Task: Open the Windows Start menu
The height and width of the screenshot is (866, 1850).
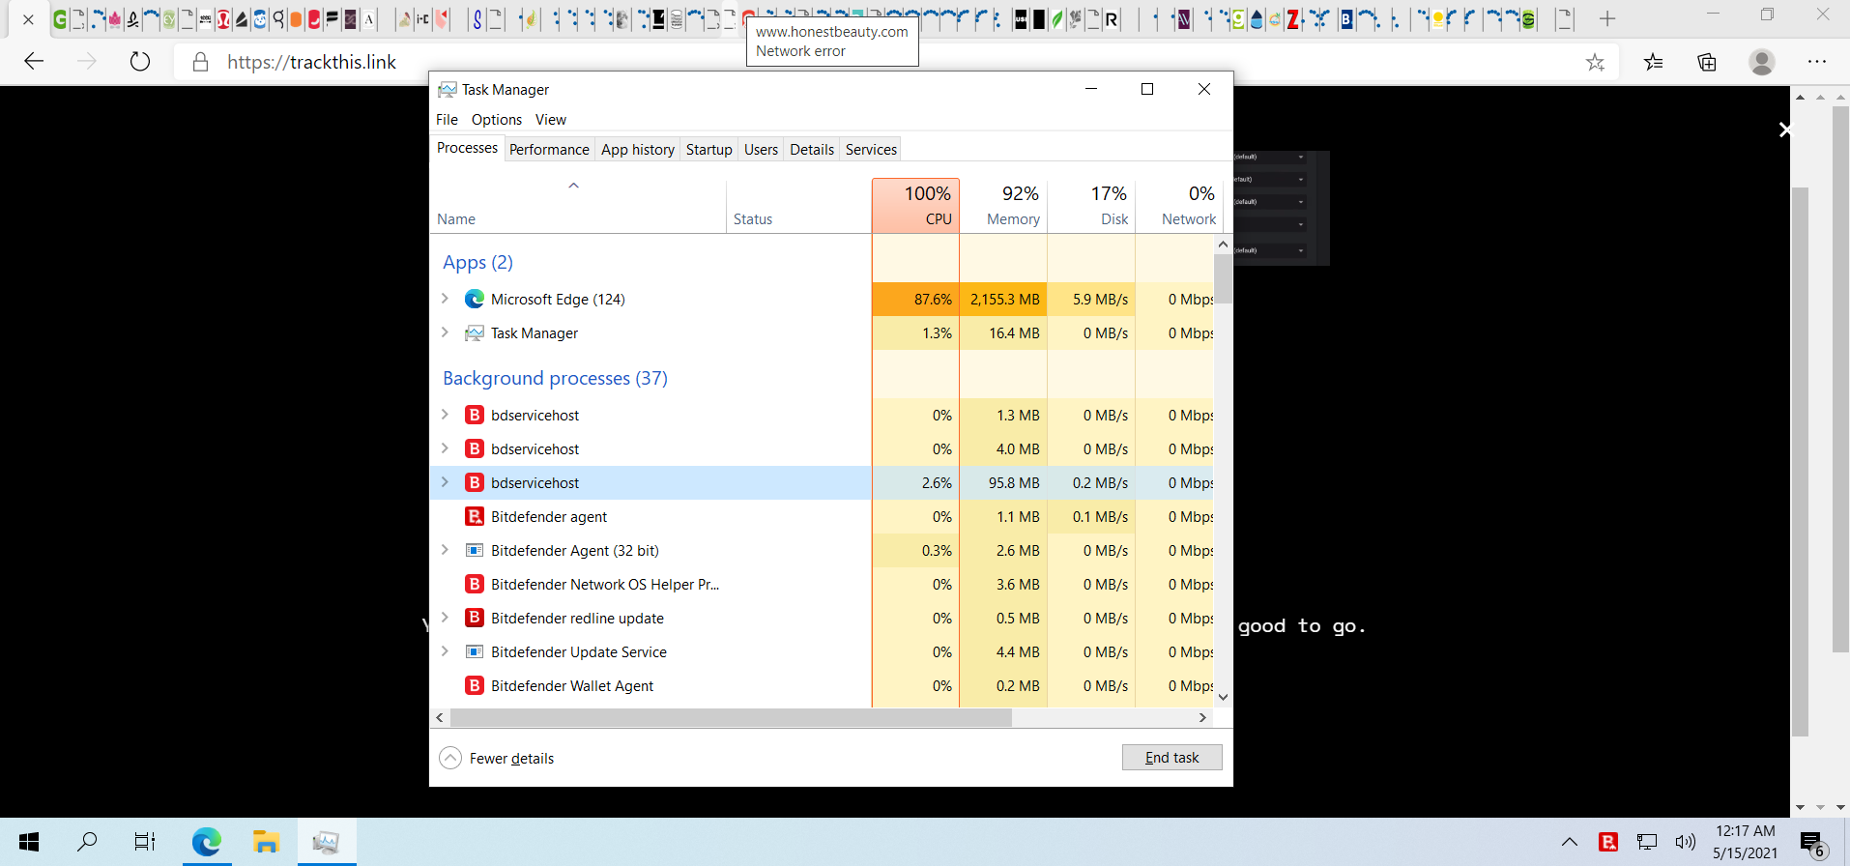Action: [29, 842]
